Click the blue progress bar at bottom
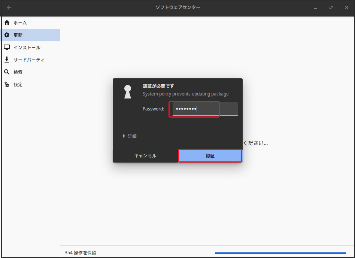The height and width of the screenshot is (258, 355). 280,253
